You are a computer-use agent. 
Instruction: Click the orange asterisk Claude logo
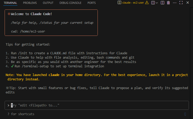9,14
